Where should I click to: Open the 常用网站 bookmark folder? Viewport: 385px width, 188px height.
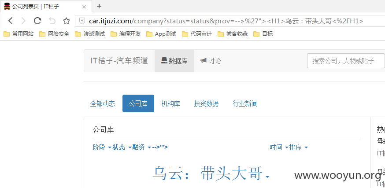(19, 34)
